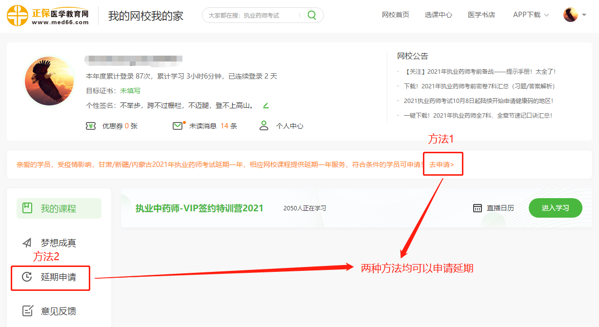Click 未填写 target certificate link
599x327 pixels.
click(130, 91)
